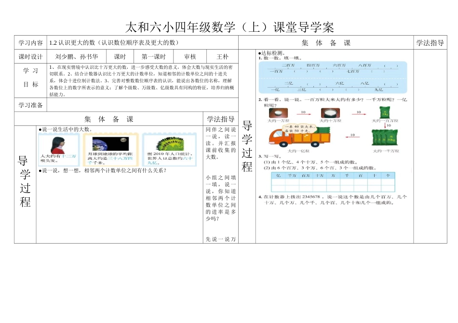The image size is (458, 323).
Task: Select the 学习准备 label cell
Action: click(x=31, y=105)
